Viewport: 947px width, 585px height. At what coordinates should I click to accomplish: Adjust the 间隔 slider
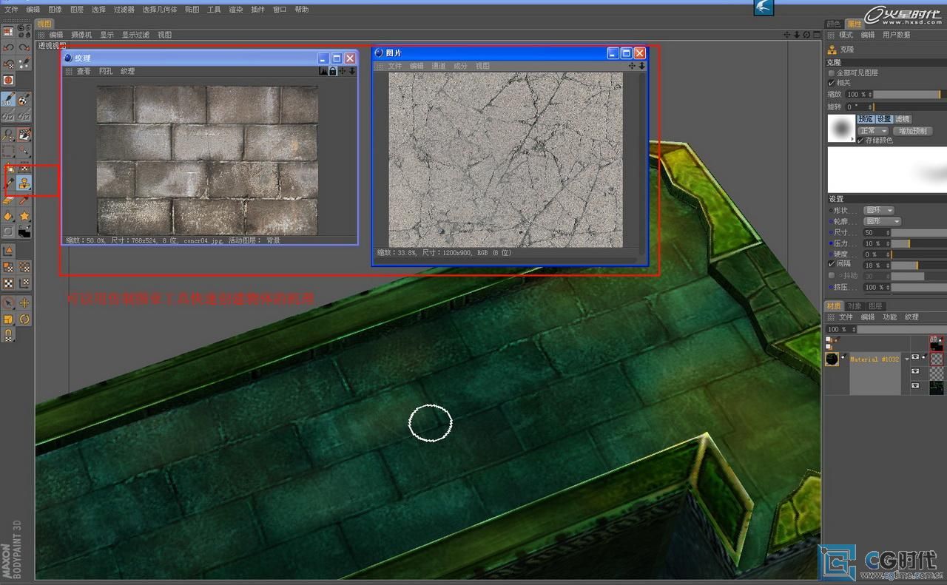(x=919, y=265)
